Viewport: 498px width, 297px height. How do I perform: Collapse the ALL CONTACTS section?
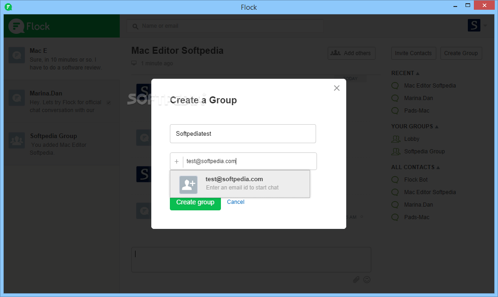click(x=415, y=167)
